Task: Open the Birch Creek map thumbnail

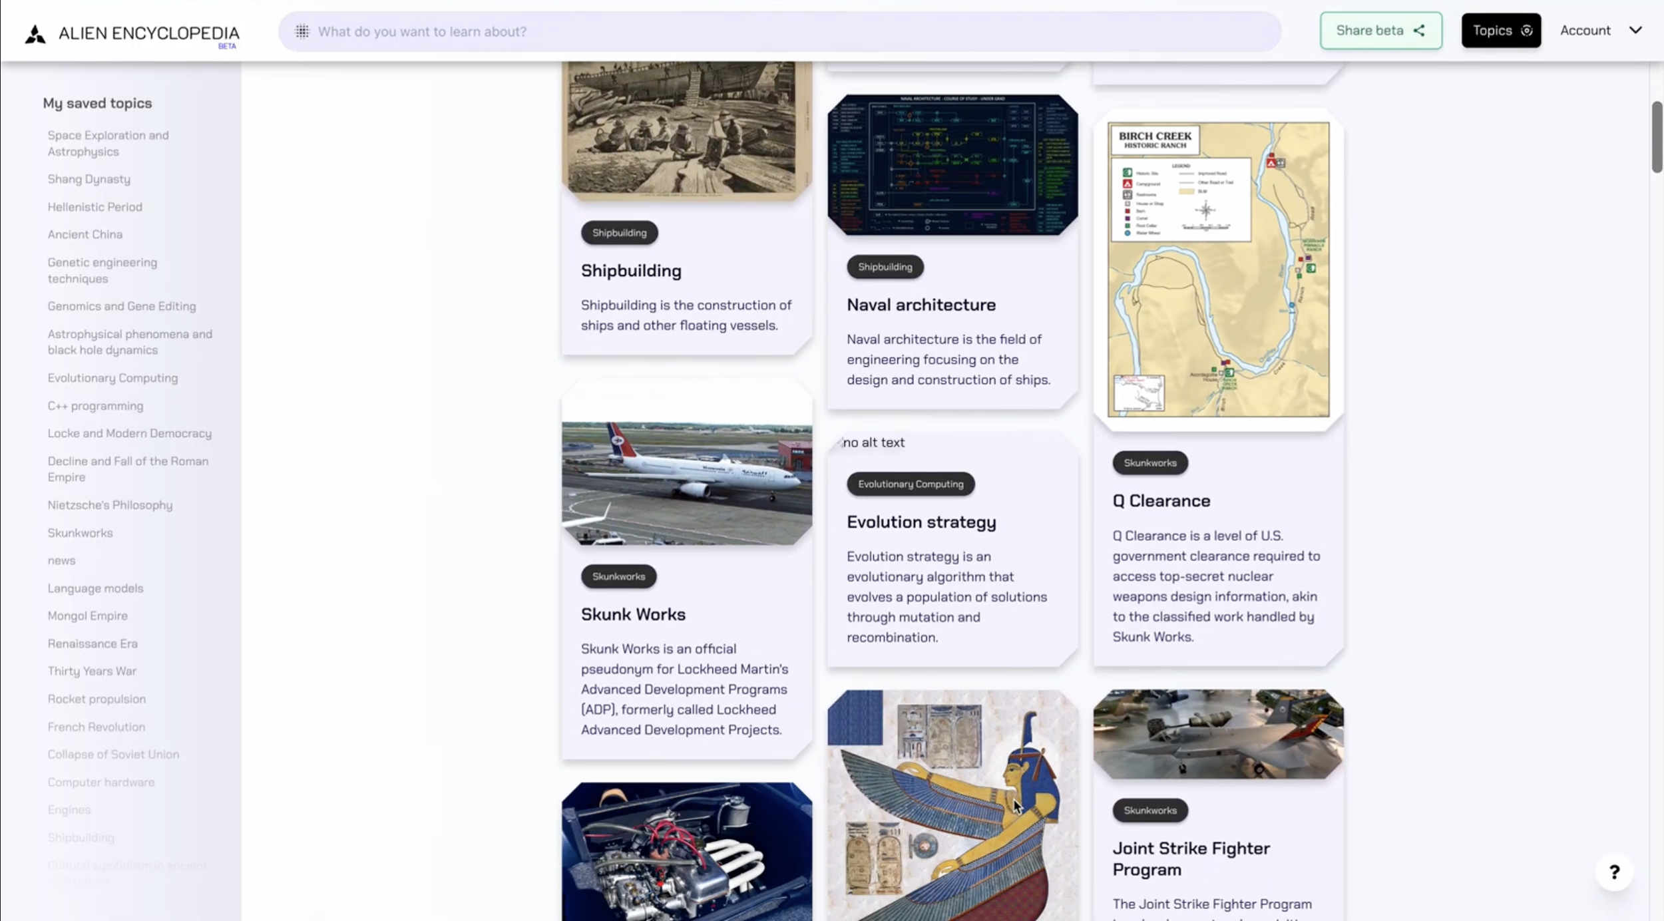Action: pyautogui.click(x=1217, y=270)
